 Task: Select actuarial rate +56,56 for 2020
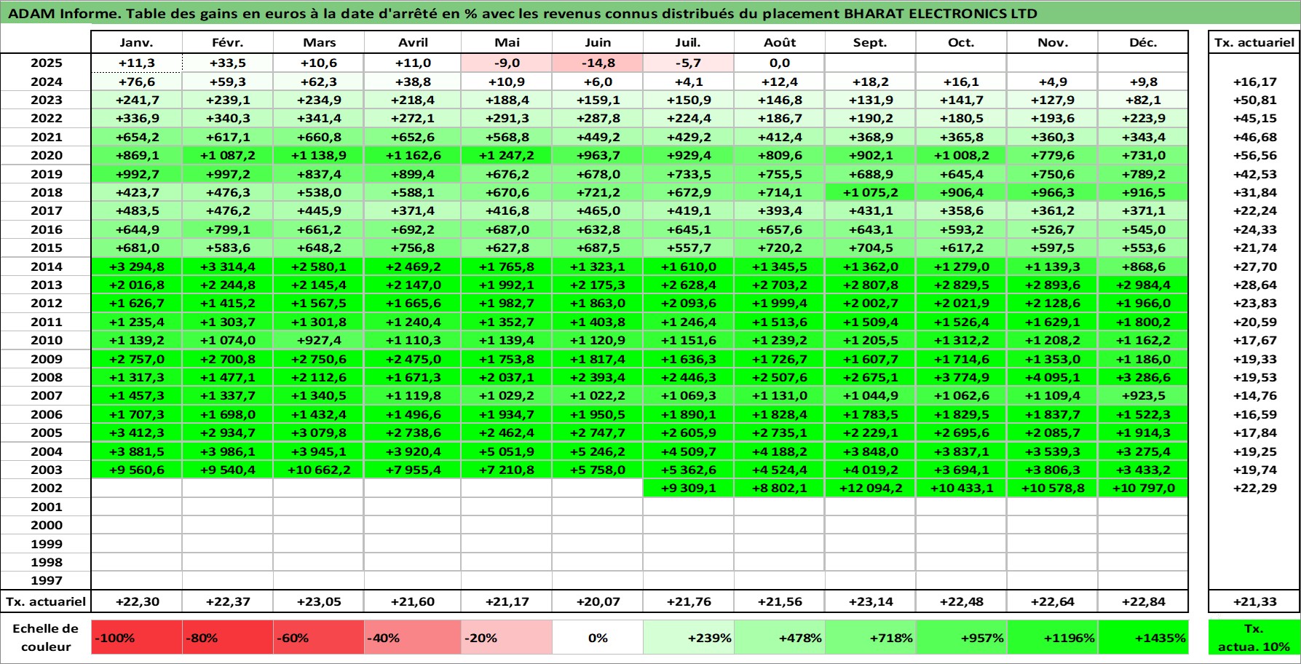(x=1254, y=155)
